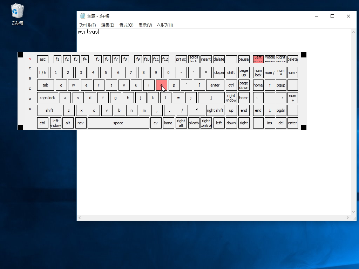Click the highlighted "Left mouse" key
Image resolution: width=359 pixels, height=269 pixels.
click(258, 59)
